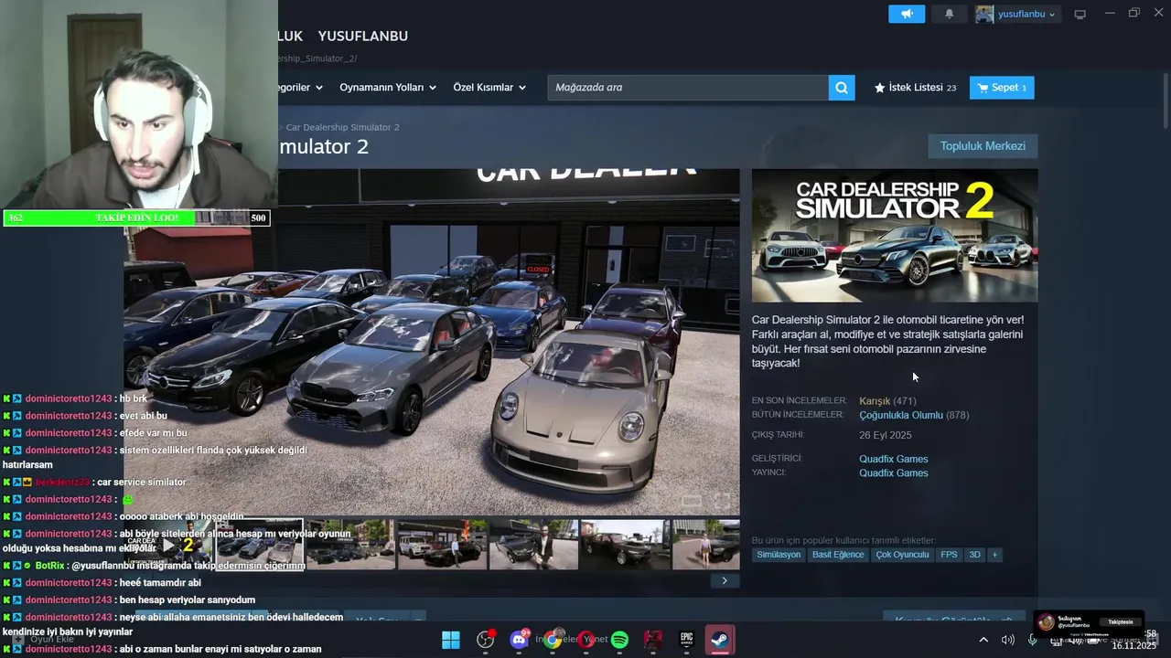
Task: Select white SUV screenshot thumbnail
Action: pyautogui.click(x=442, y=545)
